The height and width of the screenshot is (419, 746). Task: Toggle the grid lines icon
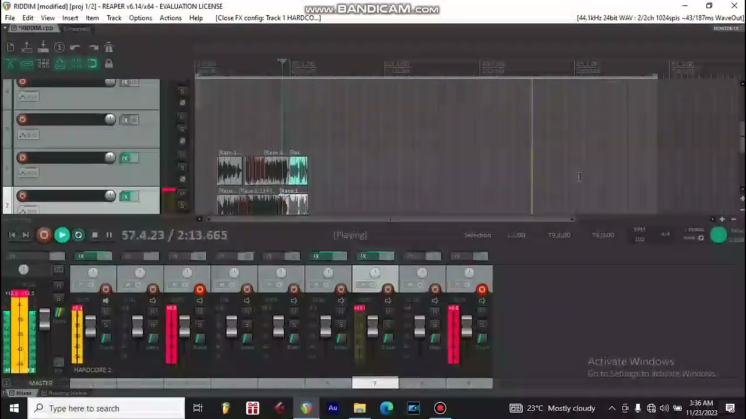(76, 64)
